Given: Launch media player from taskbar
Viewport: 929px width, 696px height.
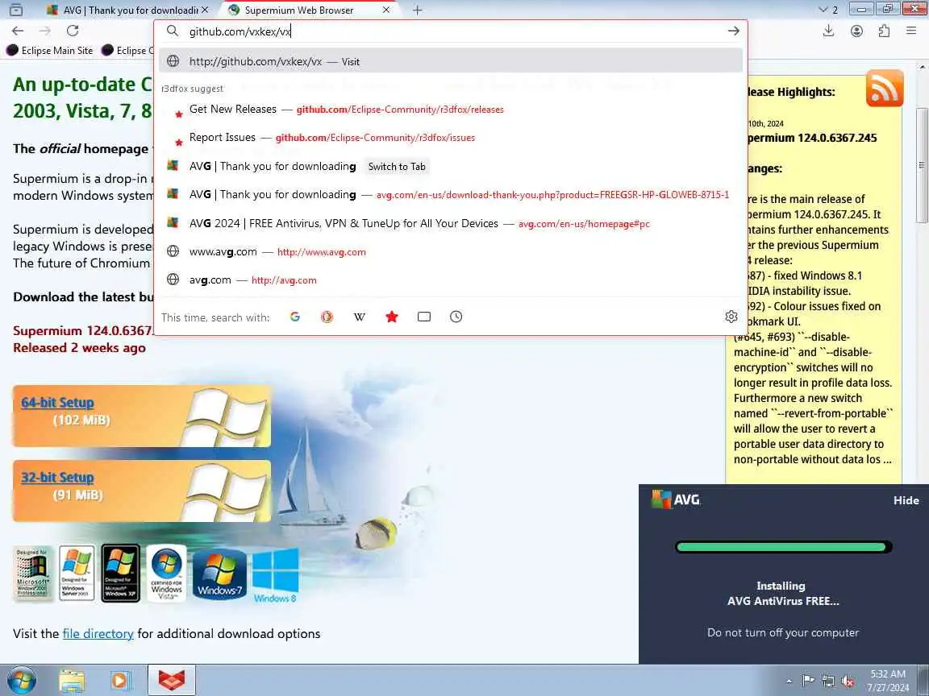Looking at the screenshot, I should (119, 681).
